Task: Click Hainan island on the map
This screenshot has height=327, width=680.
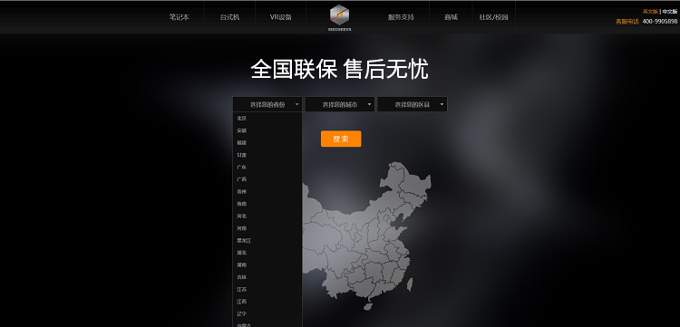Action: 368,306
